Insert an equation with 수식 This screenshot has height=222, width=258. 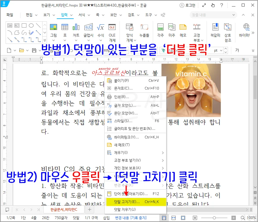point(100,27)
